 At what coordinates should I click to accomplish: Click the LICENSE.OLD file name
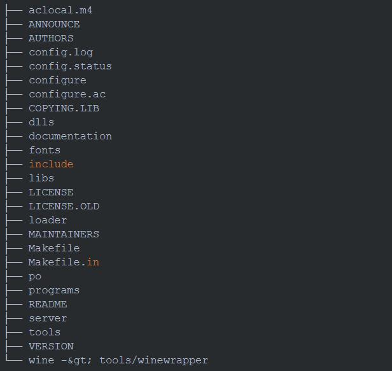64,206
